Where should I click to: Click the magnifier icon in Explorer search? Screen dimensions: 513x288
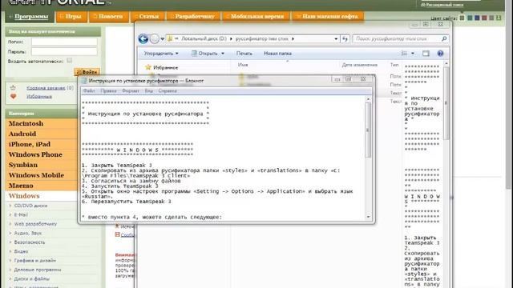[444, 39]
